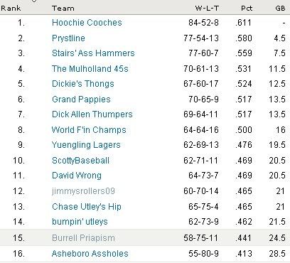The height and width of the screenshot is (263, 290).
Task: Open the ScottyBaseball team page
Action: (80, 161)
